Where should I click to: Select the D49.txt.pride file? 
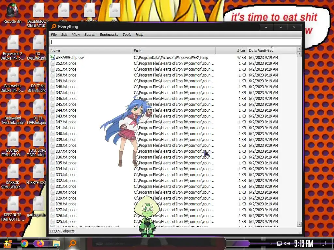pyautogui.click(x=66, y=81)
